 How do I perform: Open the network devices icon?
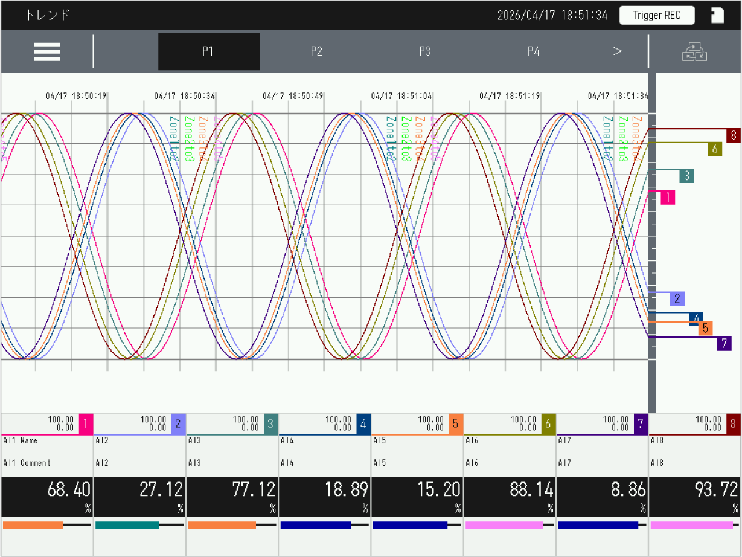click(x=695, y=51)
